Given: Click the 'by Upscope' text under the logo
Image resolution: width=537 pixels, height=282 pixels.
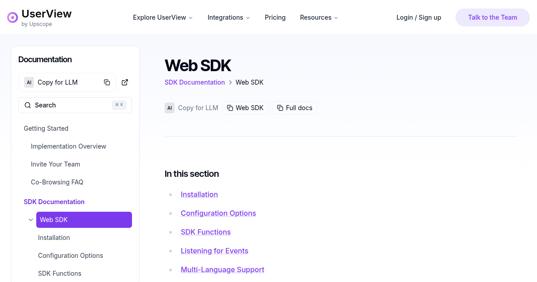Looking at the screenshot, I should [37, 24].
